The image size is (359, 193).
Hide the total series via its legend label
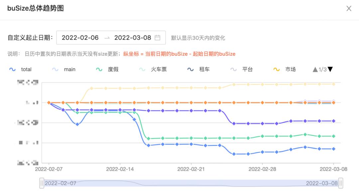26,70
